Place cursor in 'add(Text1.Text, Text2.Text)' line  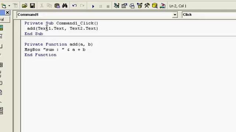point(62,29)
